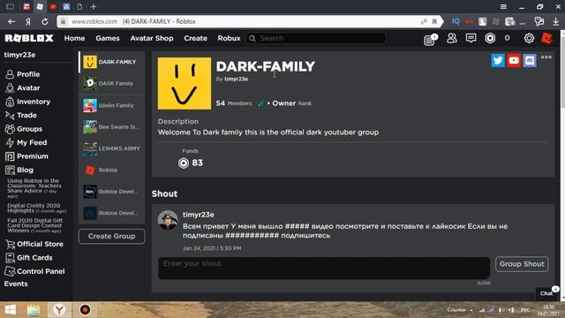Screen dimensions: 565x318
Task: Open browser downloads icon
Action: click(x=555, y=21)
